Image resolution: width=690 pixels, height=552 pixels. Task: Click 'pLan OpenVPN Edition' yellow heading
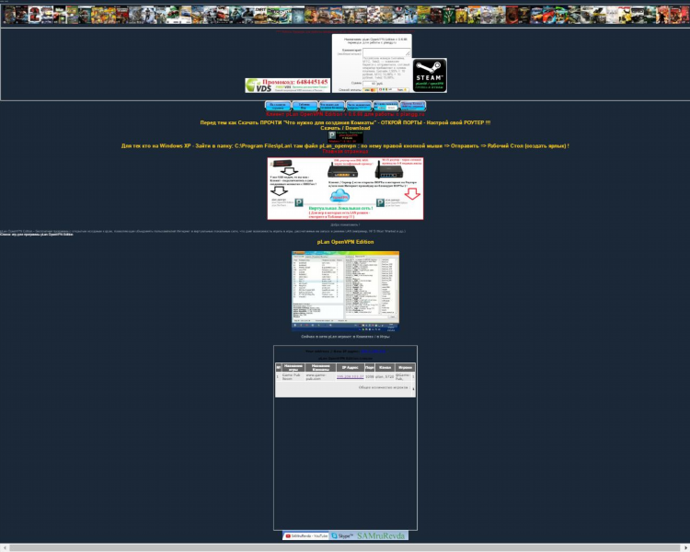pyautogui.click(x=345, y=242)
